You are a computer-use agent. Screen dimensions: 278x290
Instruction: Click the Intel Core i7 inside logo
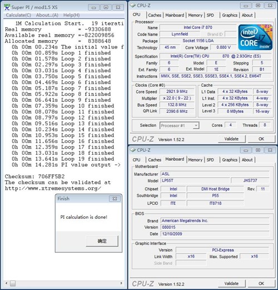255,37
